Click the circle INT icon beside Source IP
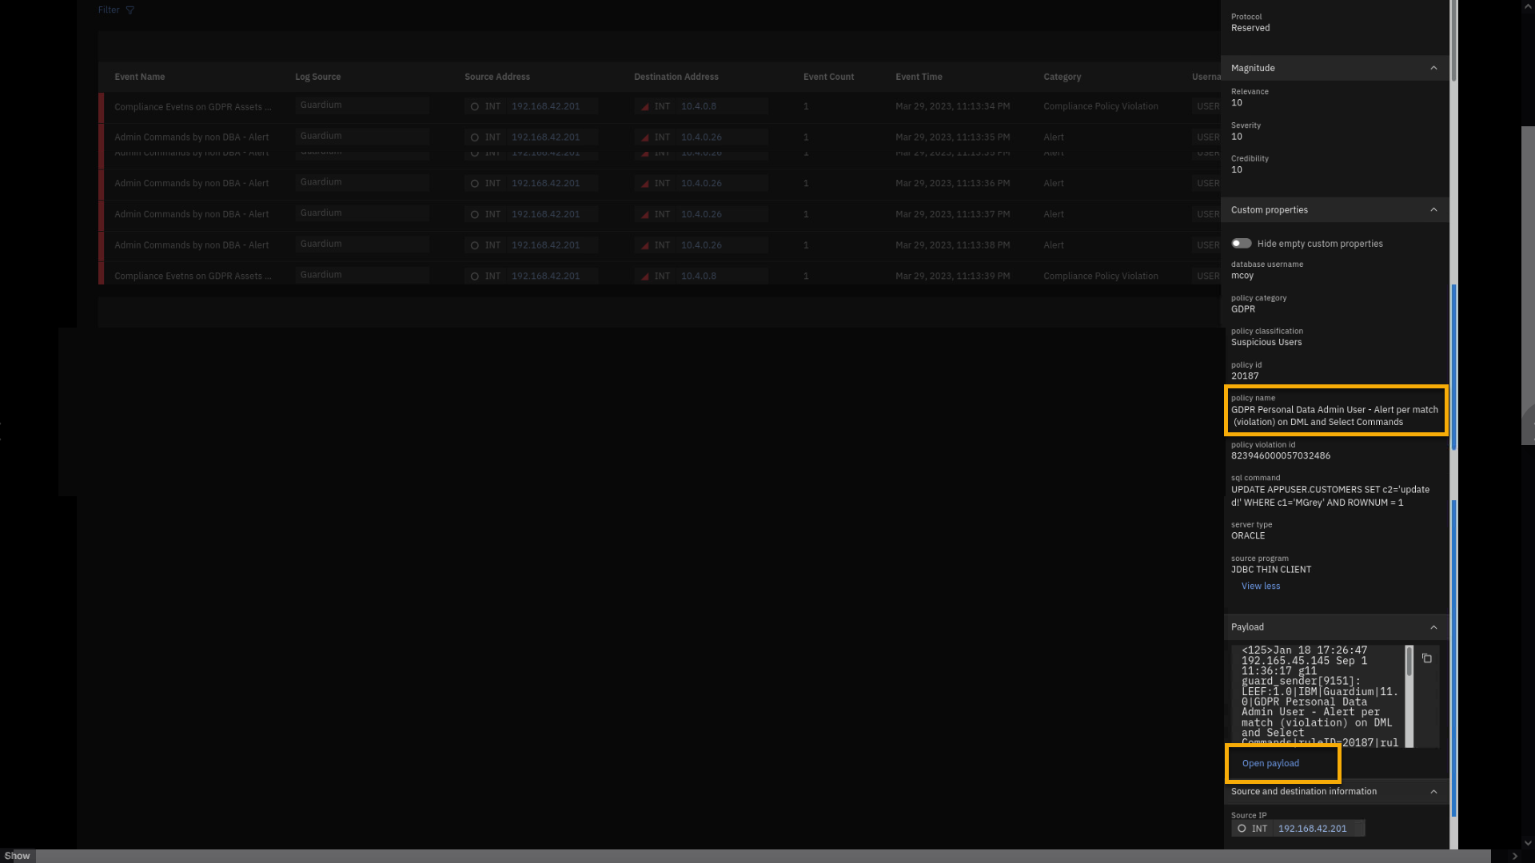This screenshot has height=863, width=1535. (x=1242, y=829)
